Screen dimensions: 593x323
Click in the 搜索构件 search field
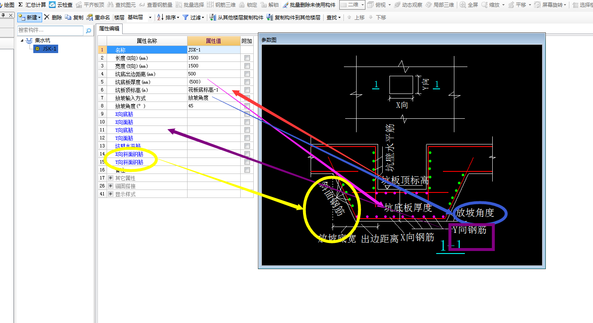tap(50, 30)
